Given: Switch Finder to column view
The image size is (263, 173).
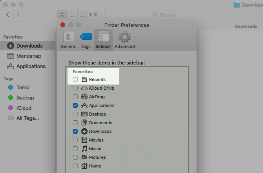Looking at the screenshot, I should coord(83,15).
